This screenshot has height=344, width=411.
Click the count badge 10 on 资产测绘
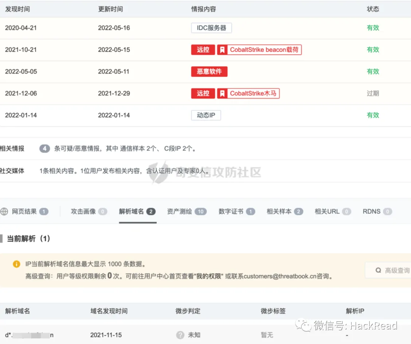(x=201, y=211)
